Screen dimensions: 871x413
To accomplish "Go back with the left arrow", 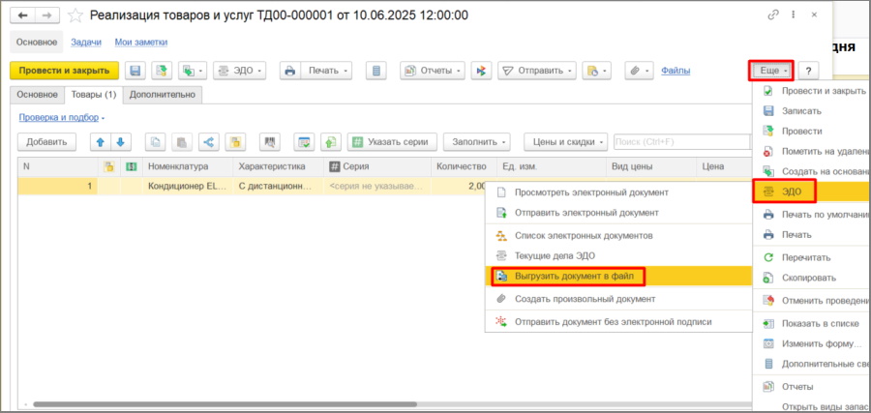I will tap(23, 15).
